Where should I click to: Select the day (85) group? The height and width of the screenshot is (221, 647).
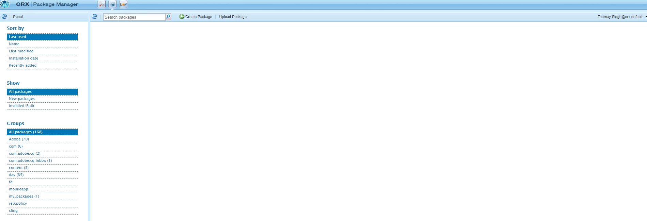(42, 175)
